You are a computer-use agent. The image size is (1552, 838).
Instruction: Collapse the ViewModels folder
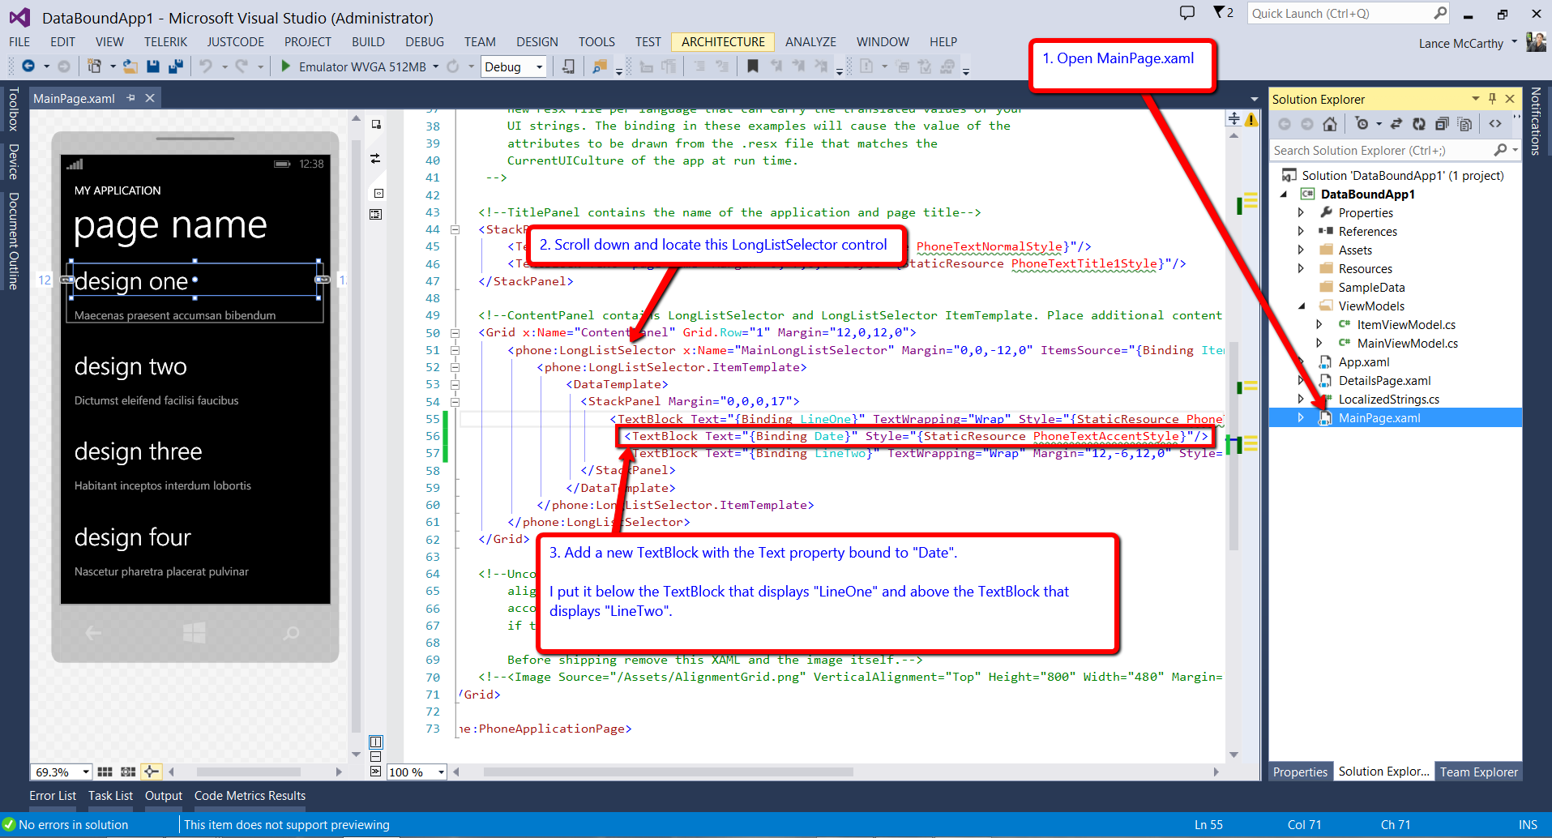tap(1301, 306)
